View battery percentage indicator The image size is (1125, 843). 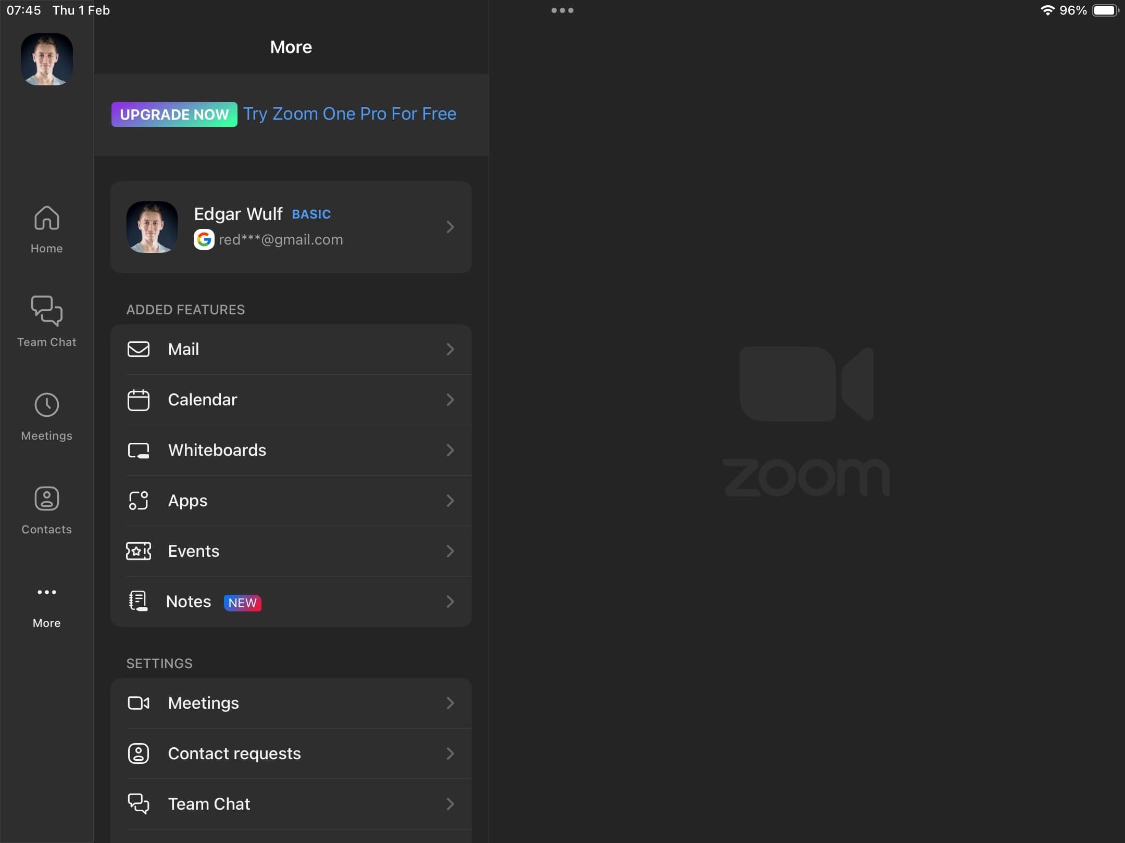pos(1072,10)
